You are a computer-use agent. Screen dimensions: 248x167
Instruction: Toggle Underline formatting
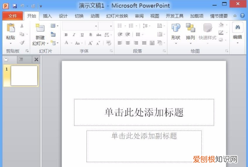82,35
